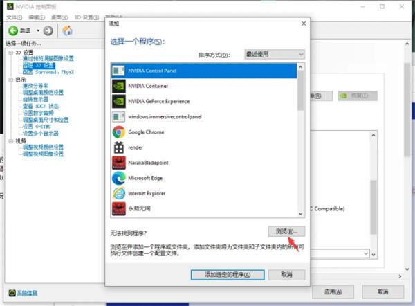Image resolution: width=415 pixels, height=306 pixels.
Task: Select 管理 3D 设置 tree item
Action: pyautogui.click(x=39, y=66)
